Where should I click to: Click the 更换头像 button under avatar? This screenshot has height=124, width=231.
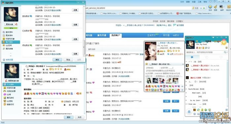click(x=9, y=24)
